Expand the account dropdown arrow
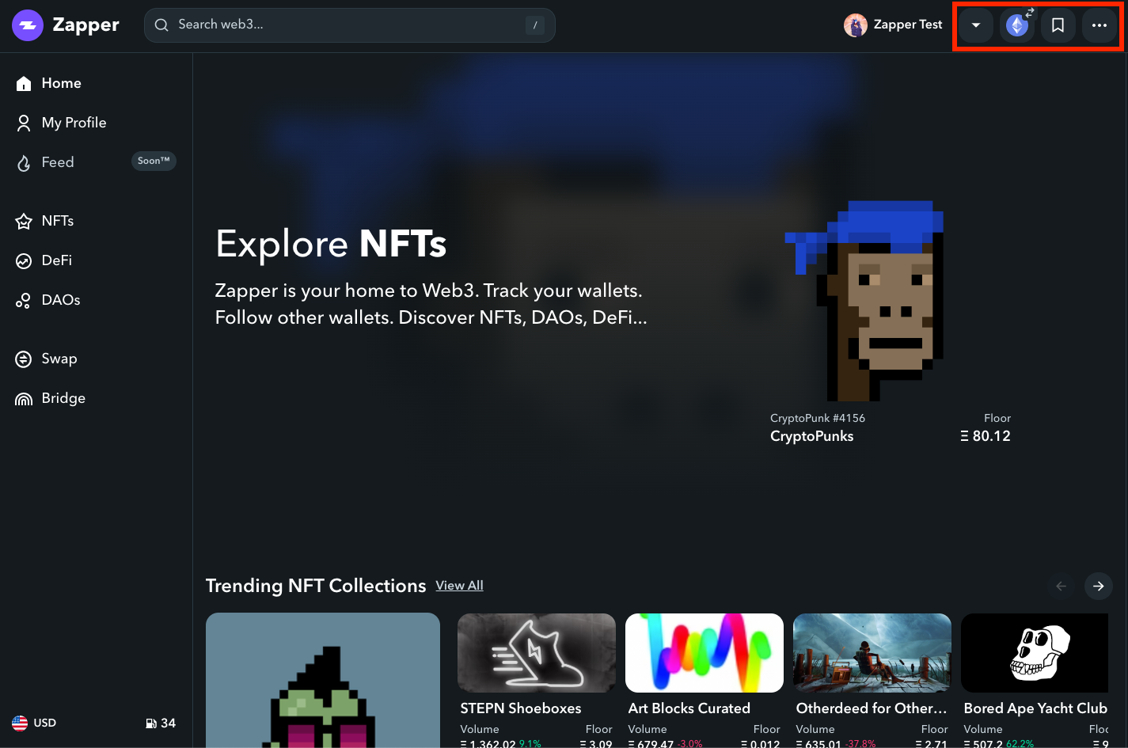The height and width of the screenshot is (748, 1128). (x=976, y=25)
